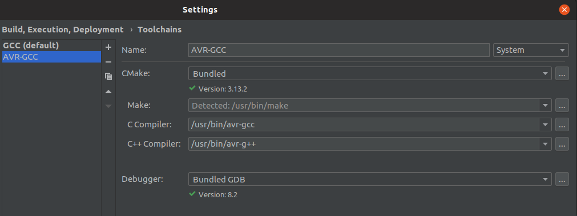
Task: Browse for C++ Compiler with ellipsis button
Action: [562, 144]
